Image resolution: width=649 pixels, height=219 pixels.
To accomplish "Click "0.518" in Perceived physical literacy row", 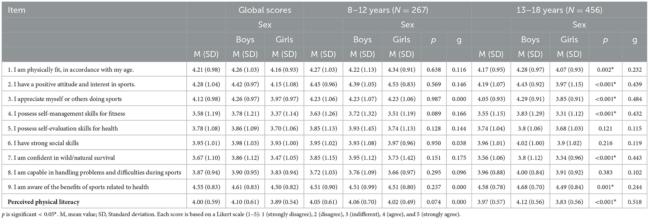I will (635, 202).
